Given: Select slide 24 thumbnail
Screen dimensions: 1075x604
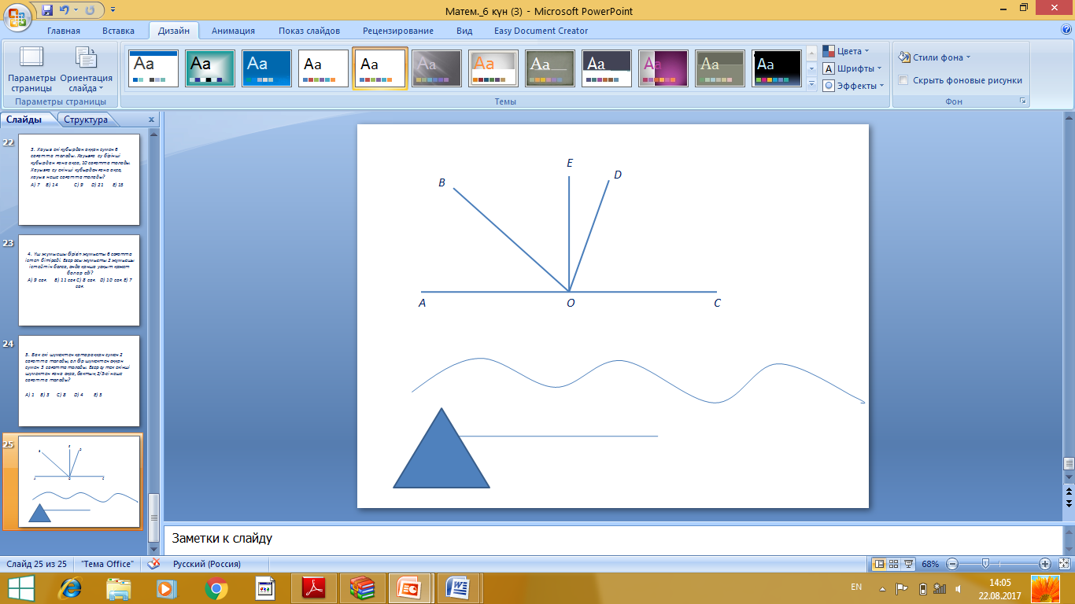Looking at the screenshot, I should (x=79, y=381).
